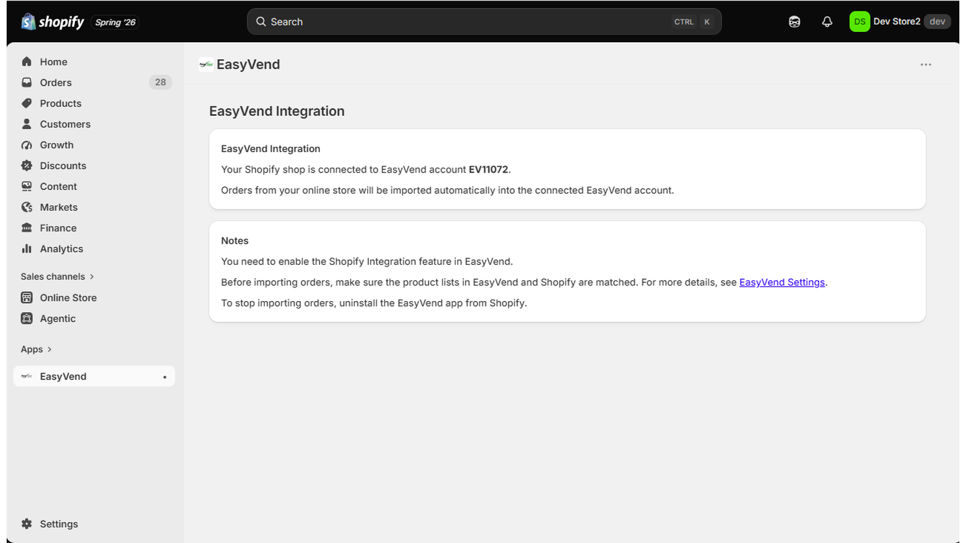Click the dev label next to store name
This screenshot has height=543, width=966.
coord(937,22)
